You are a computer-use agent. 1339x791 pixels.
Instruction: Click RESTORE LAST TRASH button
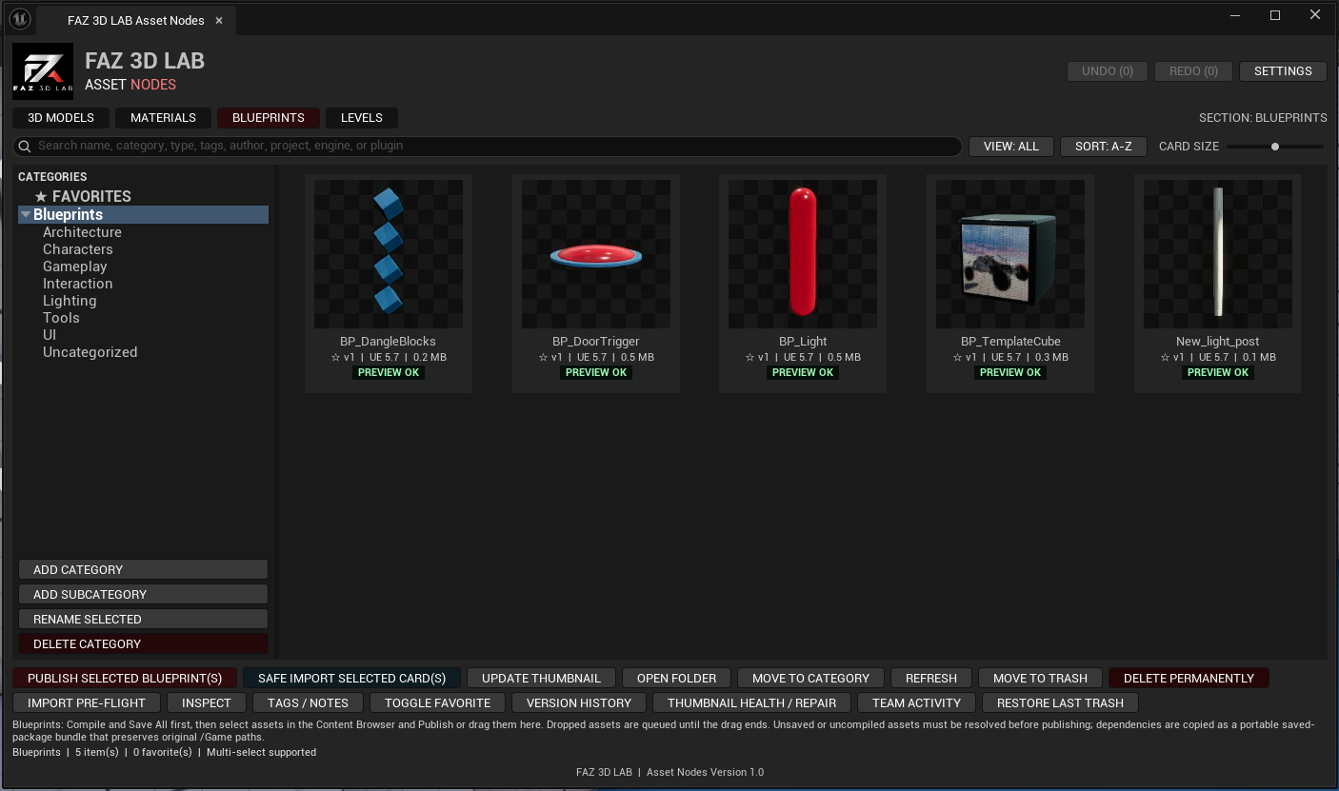(x=1060, y=702)
